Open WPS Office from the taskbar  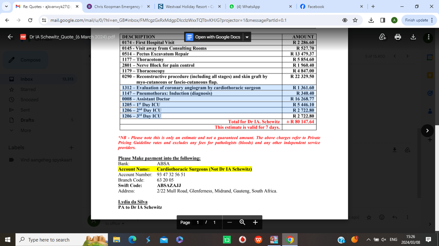(258, 240)
